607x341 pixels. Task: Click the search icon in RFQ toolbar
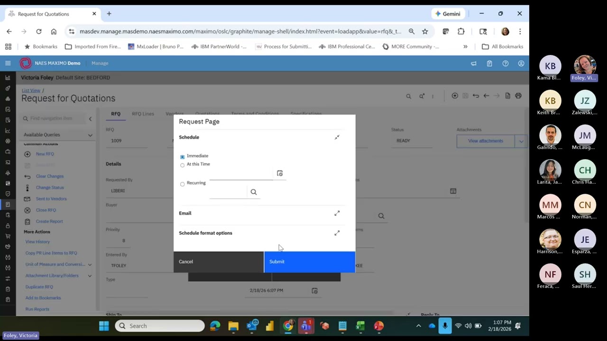coord(408,96)
